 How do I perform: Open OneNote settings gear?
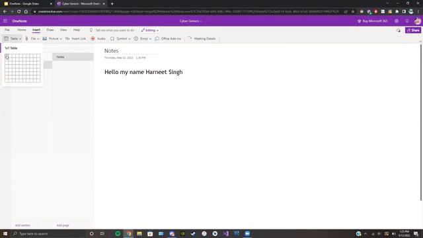pos(397,21)
